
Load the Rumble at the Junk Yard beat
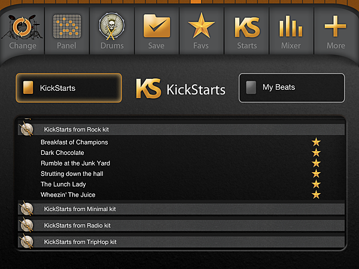click(75, 163)
